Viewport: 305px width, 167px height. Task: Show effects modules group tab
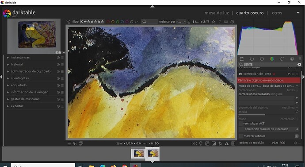coord(292,59)
